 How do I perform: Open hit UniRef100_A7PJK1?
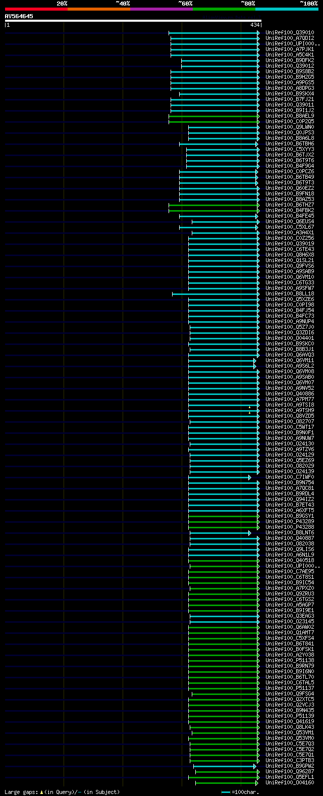(290, 49)
